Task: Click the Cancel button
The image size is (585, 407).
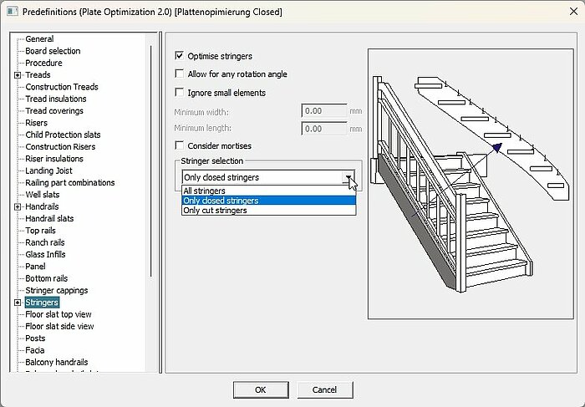Action: [x=324, y=389]
